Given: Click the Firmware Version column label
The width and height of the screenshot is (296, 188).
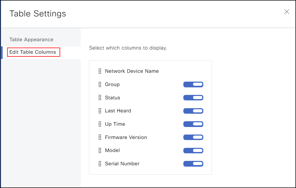Looking at the screenshot, I should (x=126, y=137).
